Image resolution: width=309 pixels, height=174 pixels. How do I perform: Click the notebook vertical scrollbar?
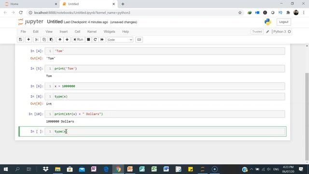(x=307, y=116)
